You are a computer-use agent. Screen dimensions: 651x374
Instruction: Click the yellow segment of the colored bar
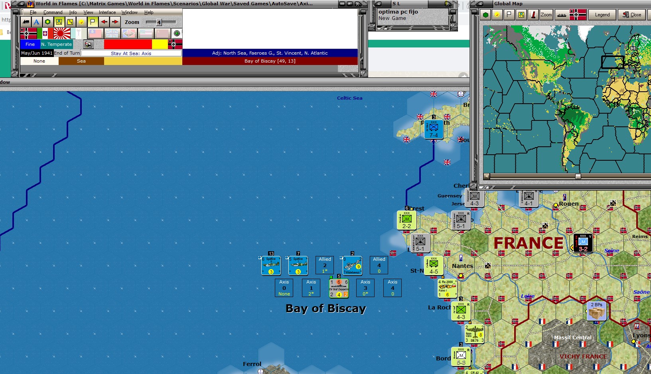pyautogui.click(x=160, y=44)
